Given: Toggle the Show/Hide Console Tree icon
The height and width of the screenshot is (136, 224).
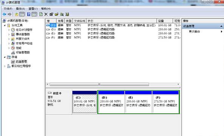Looking at the screenshot, I should [22, 14].
